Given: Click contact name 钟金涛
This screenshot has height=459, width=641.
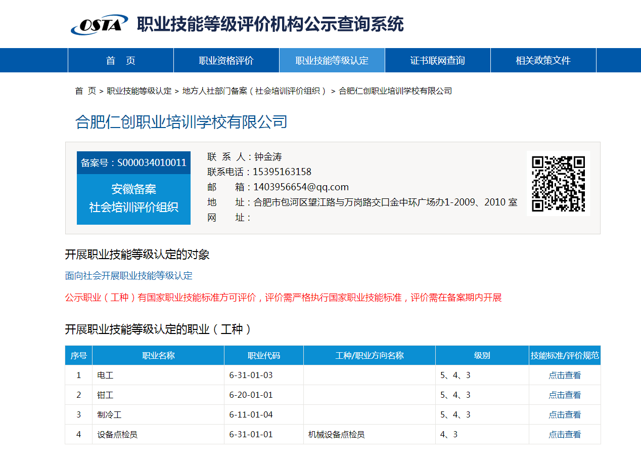Looking at the screenshot, I should (x=268, y=157).
